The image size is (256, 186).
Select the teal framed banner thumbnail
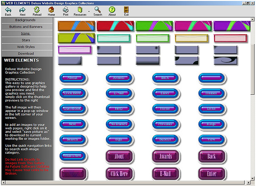coord(114,39)
